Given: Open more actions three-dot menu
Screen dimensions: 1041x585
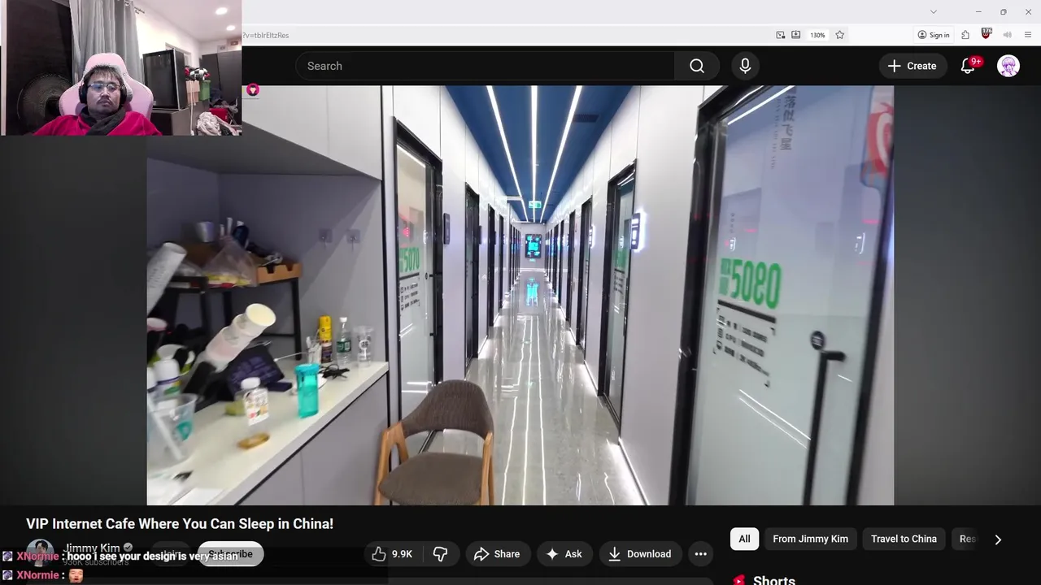Looking at the screenshot, I should pyautogui.click(x=700, y=554).
